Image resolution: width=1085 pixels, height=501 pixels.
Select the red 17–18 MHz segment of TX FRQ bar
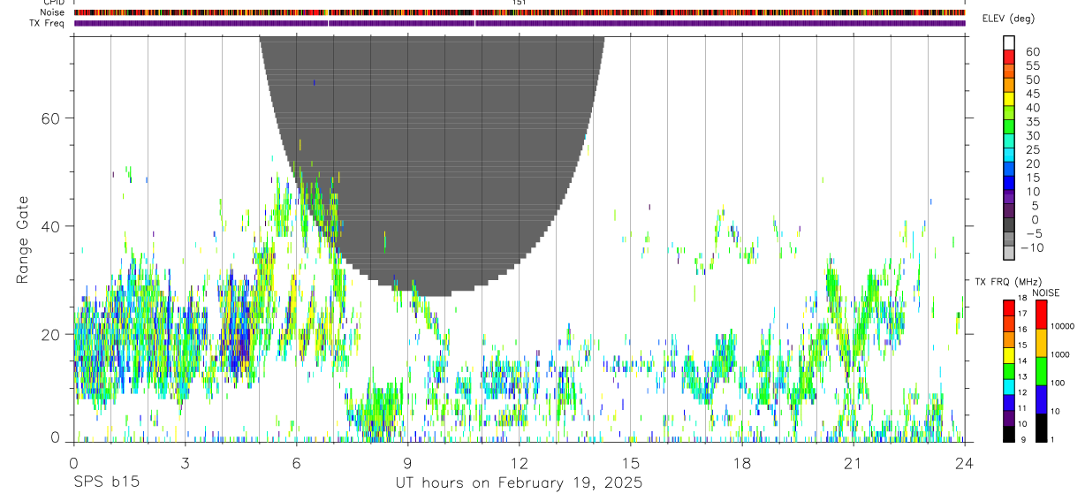[1009, 307]
